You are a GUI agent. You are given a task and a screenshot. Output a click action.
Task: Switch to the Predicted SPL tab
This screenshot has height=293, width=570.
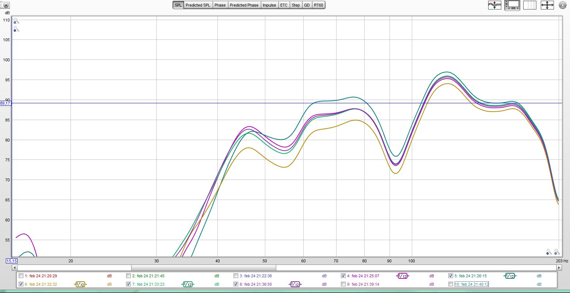[x=198, y=5]
